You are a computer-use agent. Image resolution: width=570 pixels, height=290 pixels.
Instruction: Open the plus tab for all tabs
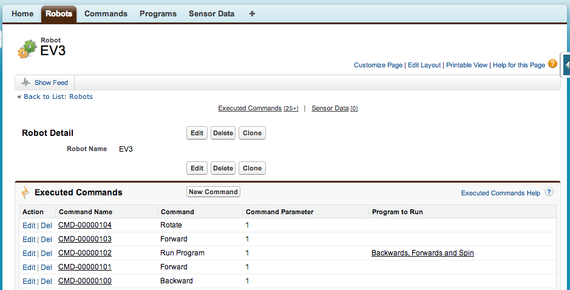[252, 13]
